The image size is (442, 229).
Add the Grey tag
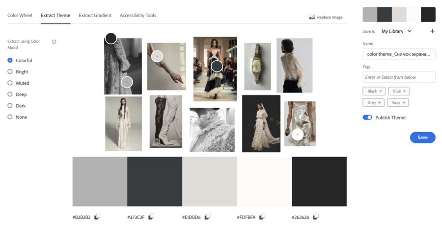tap(374, 103)
